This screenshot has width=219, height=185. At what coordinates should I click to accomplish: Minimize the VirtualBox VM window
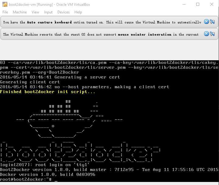tap(184, 4)
